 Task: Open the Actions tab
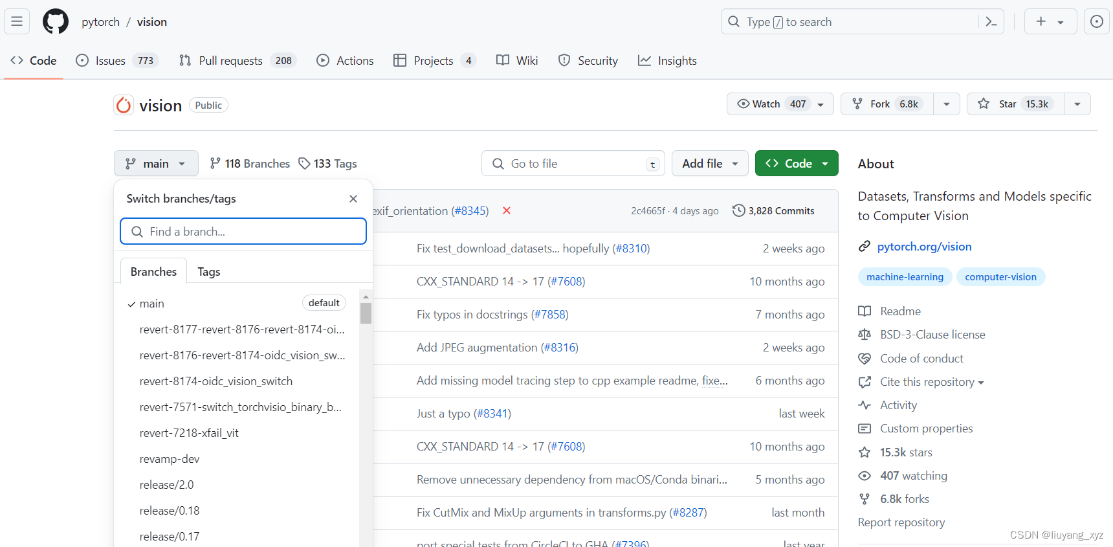coord(345,60)
